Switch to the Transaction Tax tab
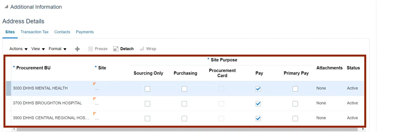The width and height of the screenshot is (395, 133). 34,32
